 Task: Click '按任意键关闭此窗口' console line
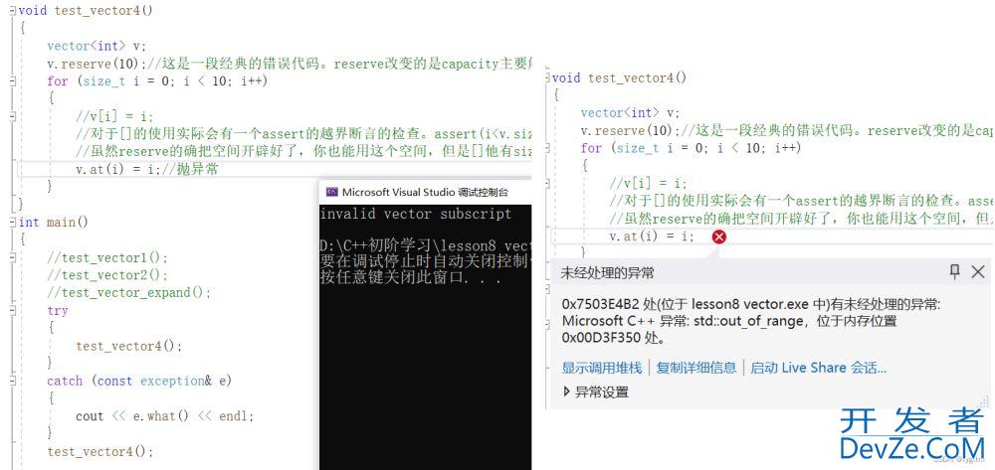tap(411, 278)
